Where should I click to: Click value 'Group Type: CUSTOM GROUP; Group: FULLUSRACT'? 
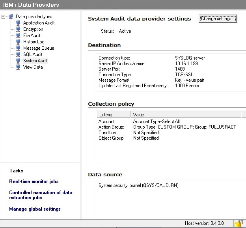tap(184, 127)
